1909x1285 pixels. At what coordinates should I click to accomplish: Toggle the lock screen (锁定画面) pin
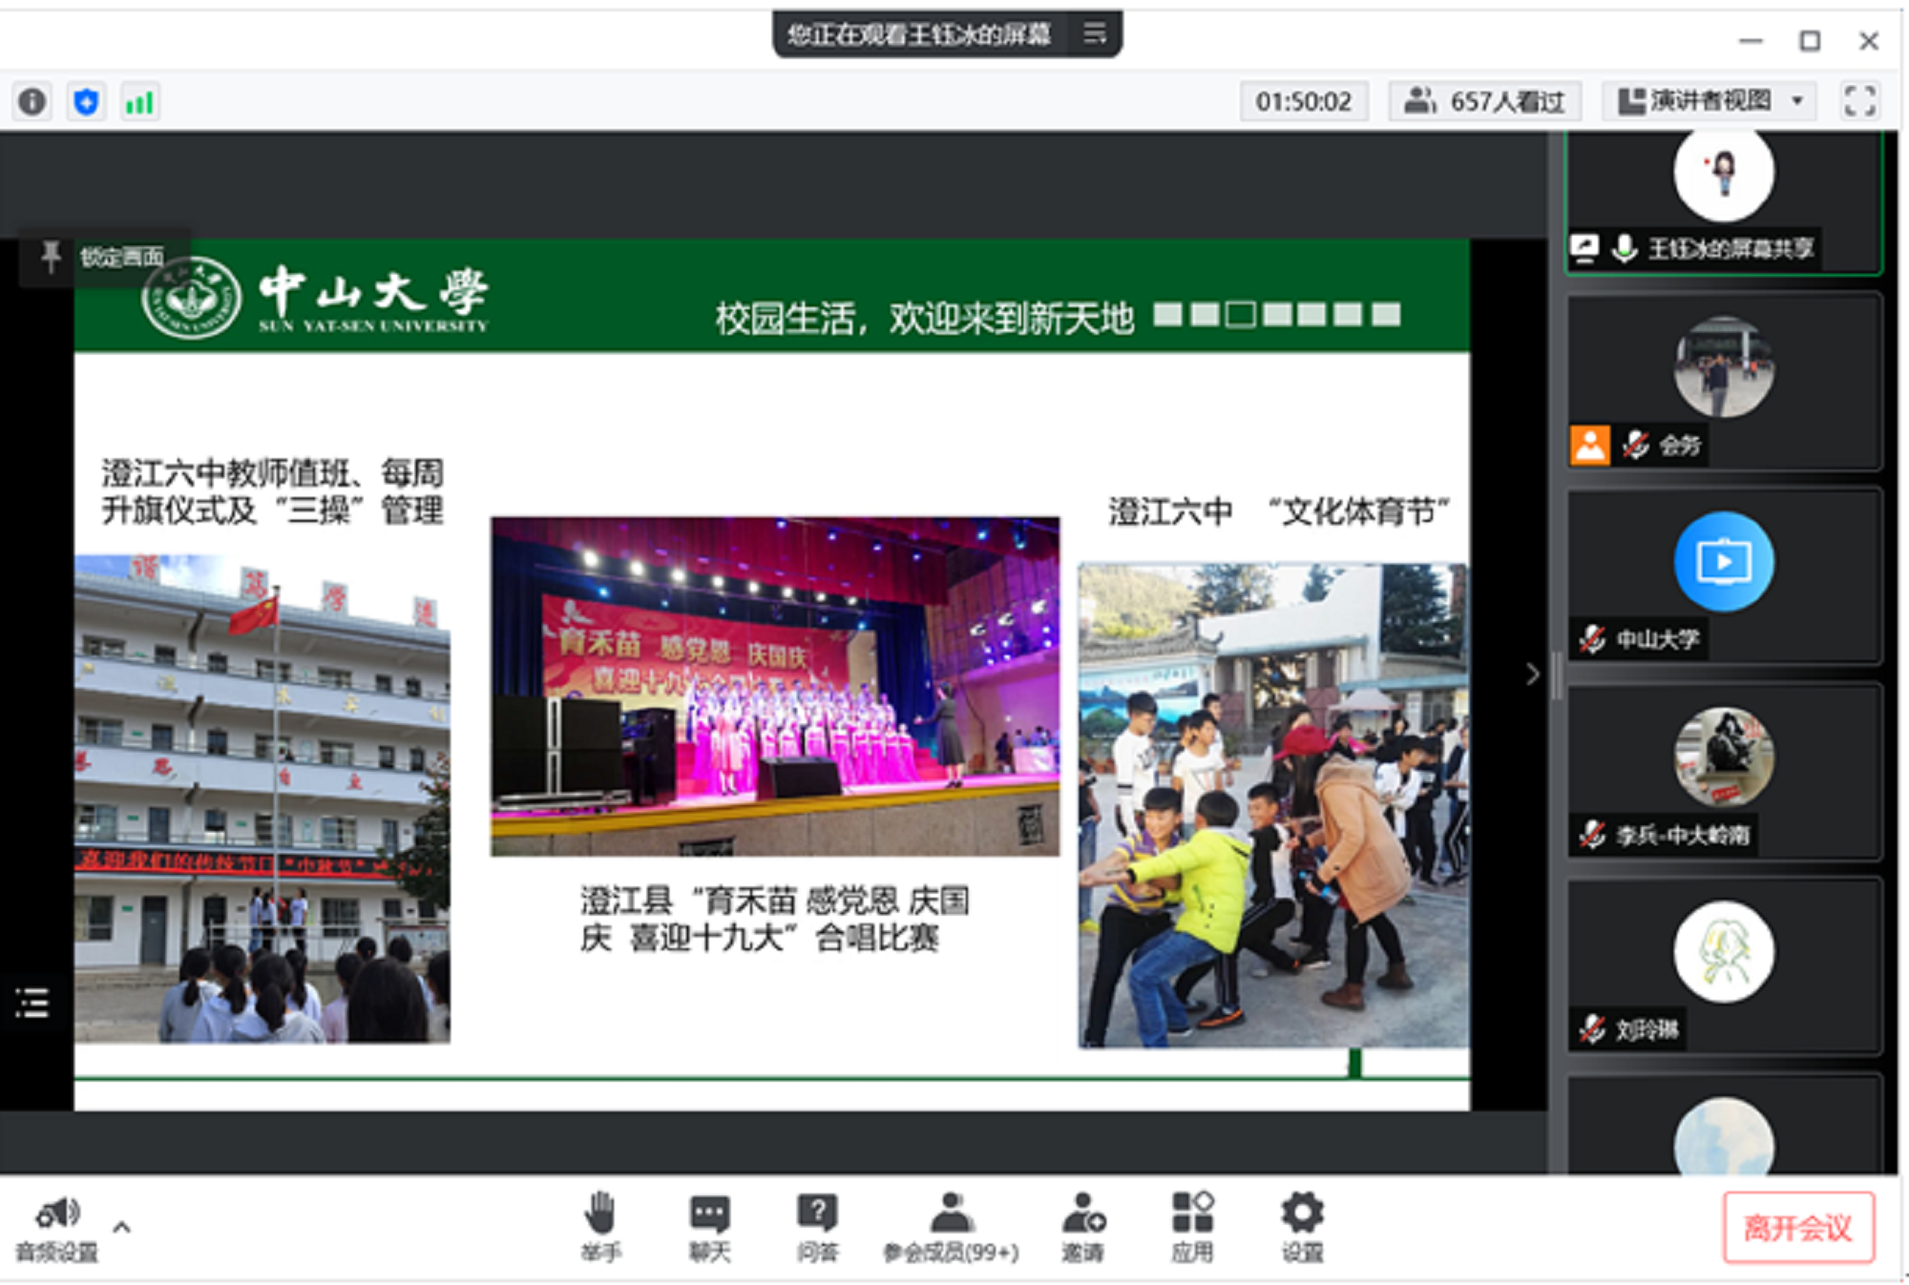point(51,256)
